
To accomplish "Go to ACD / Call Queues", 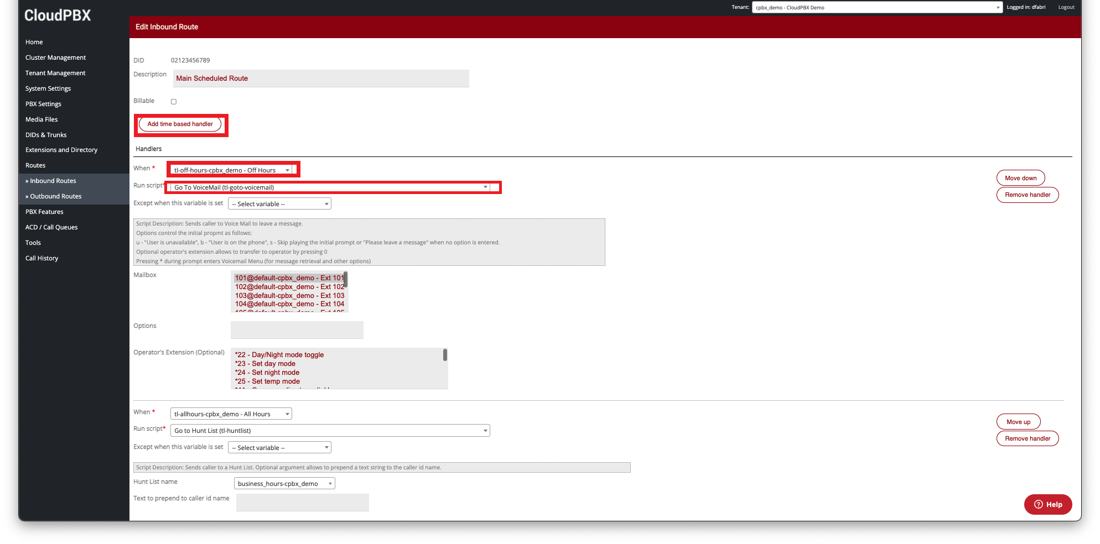I will (51, 227).
